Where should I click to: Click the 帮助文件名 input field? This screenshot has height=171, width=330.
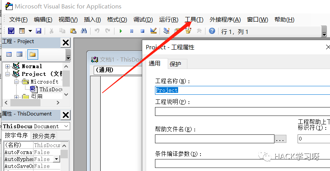point(215,139)
